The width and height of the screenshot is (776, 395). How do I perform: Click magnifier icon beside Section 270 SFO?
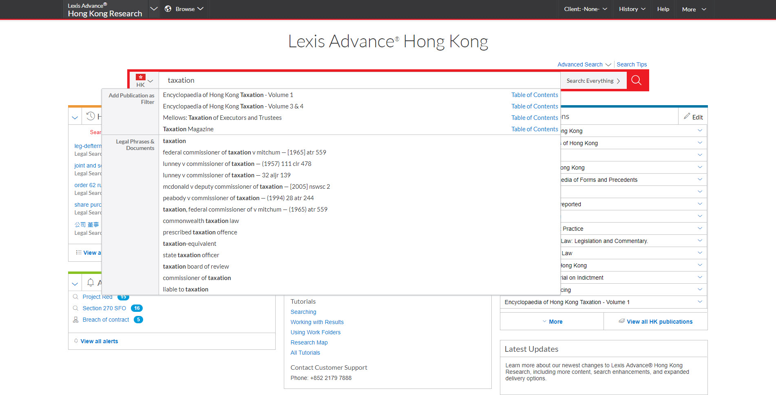(x=75, y=308)
